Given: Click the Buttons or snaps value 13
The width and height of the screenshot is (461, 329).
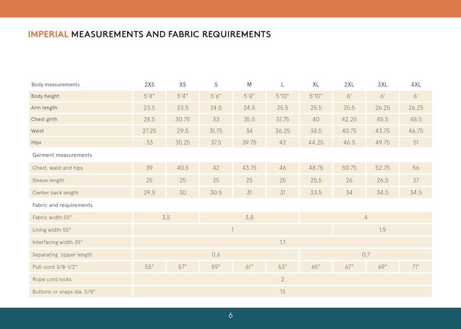Looking at the screenshot, I should point(283,292).
